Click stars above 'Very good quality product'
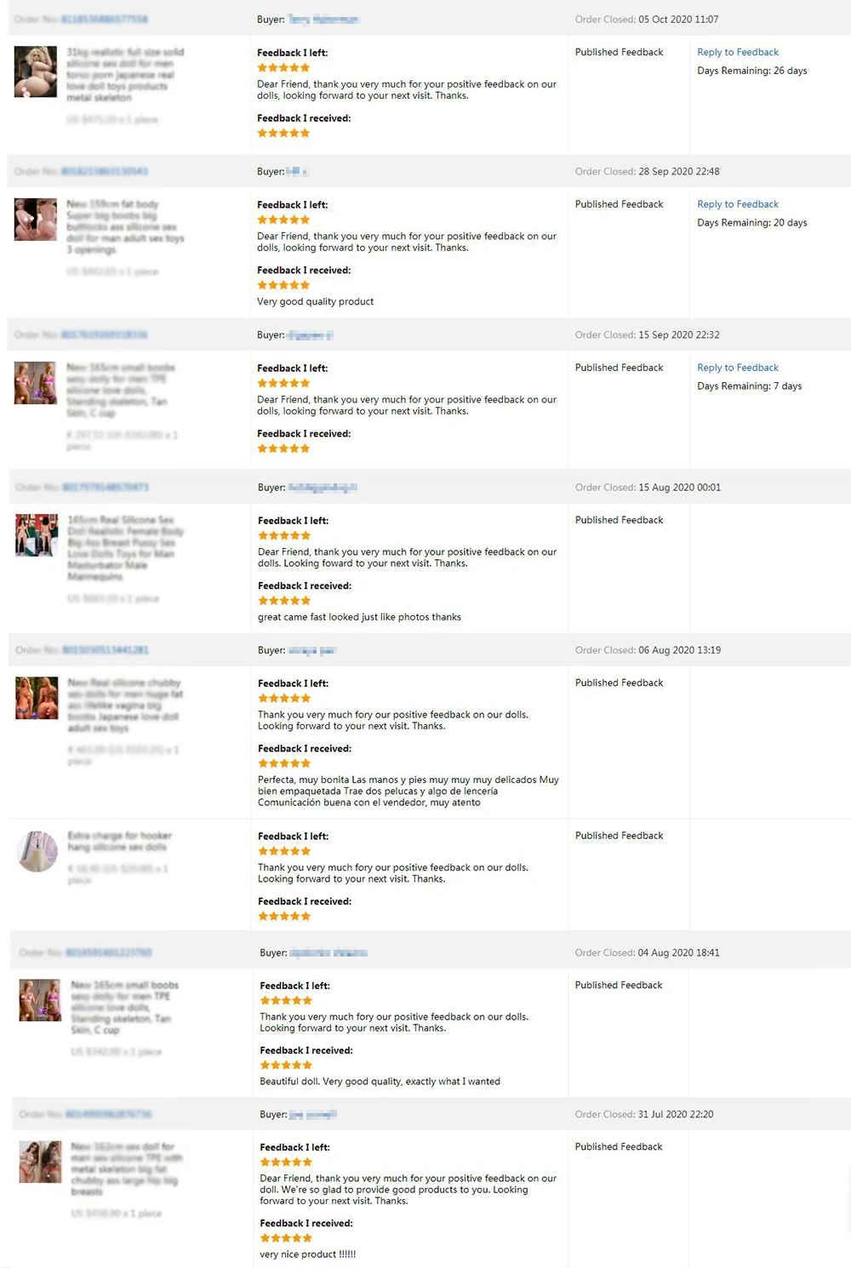 click(x=283, y=286)
